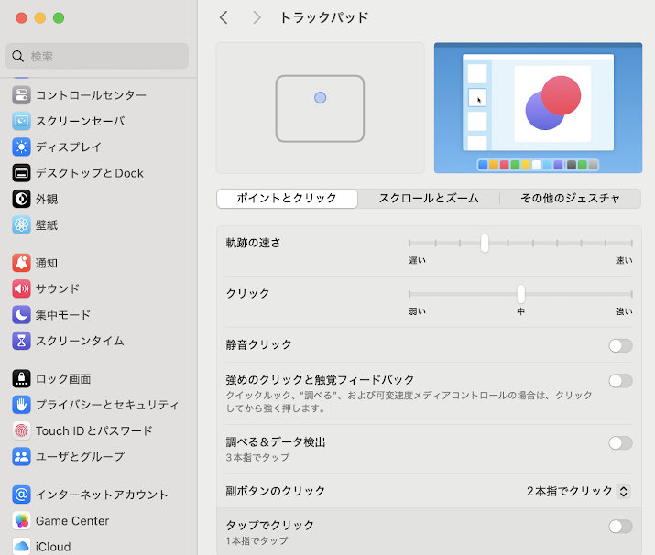Click the サウンド speaker icon
Screen dimensions: 655x555
(x=22, y=288)
